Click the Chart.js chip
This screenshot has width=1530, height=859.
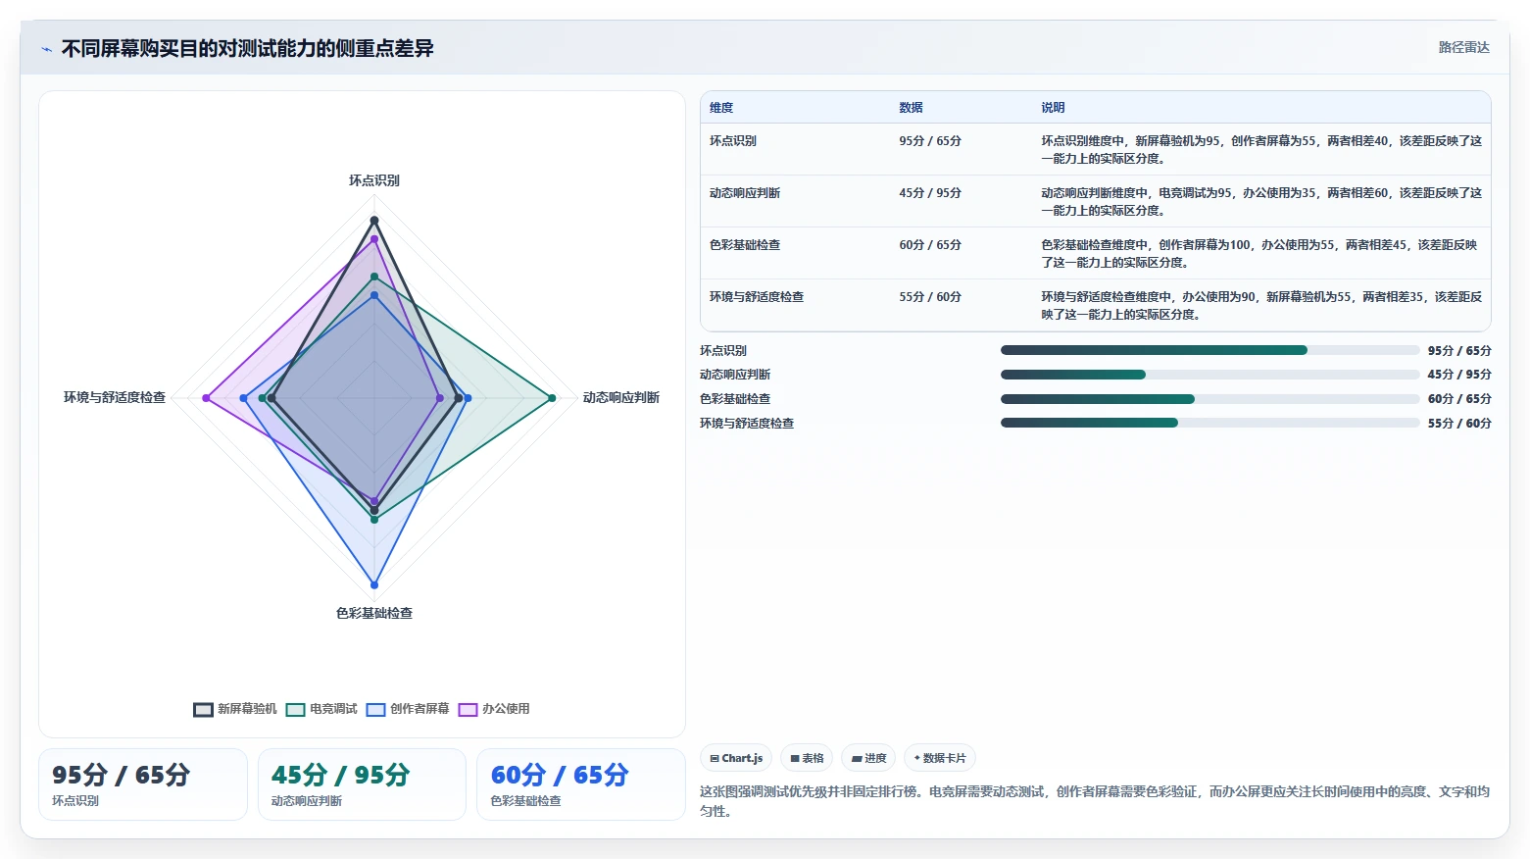tap(736, 758)
